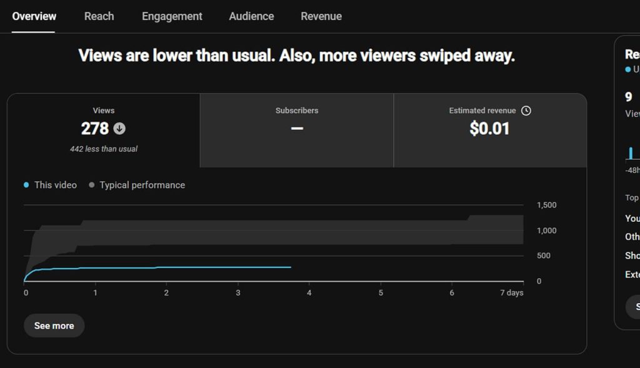Click the '$0.01' revenue value
The height and width of the screenshot is (368, 640).
(489, 129)
